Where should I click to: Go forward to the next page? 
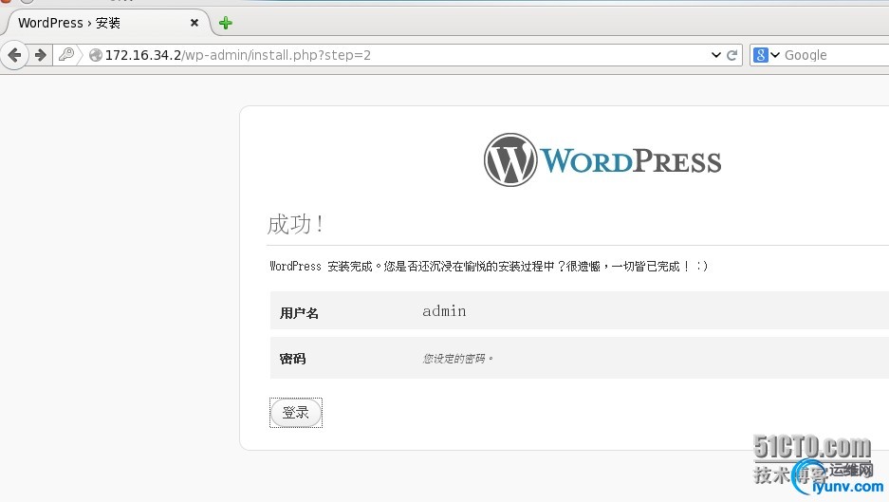pos(40,55)
